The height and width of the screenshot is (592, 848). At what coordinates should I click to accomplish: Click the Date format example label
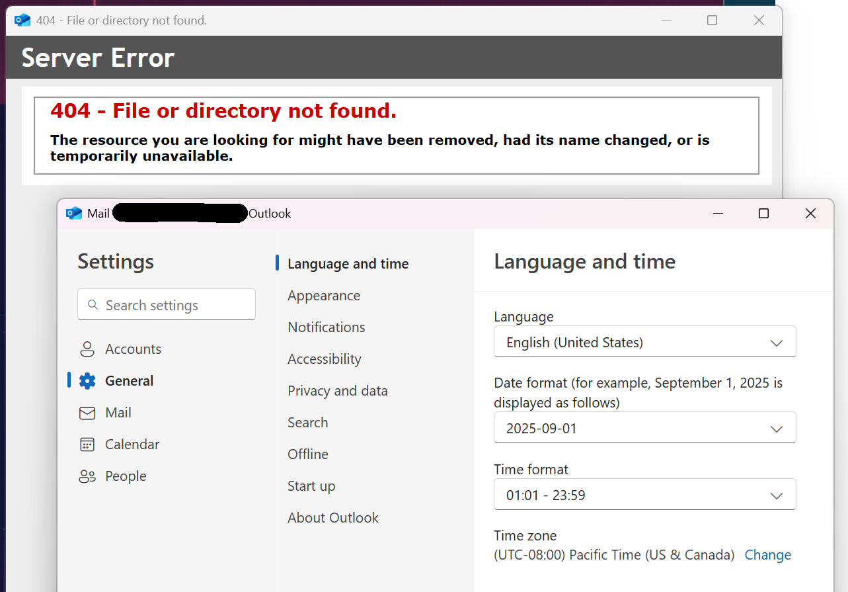[x=638, y=393]
